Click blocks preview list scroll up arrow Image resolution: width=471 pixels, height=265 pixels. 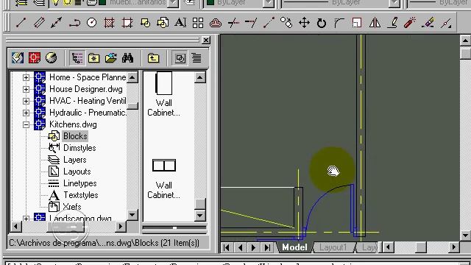click(200, 77)
